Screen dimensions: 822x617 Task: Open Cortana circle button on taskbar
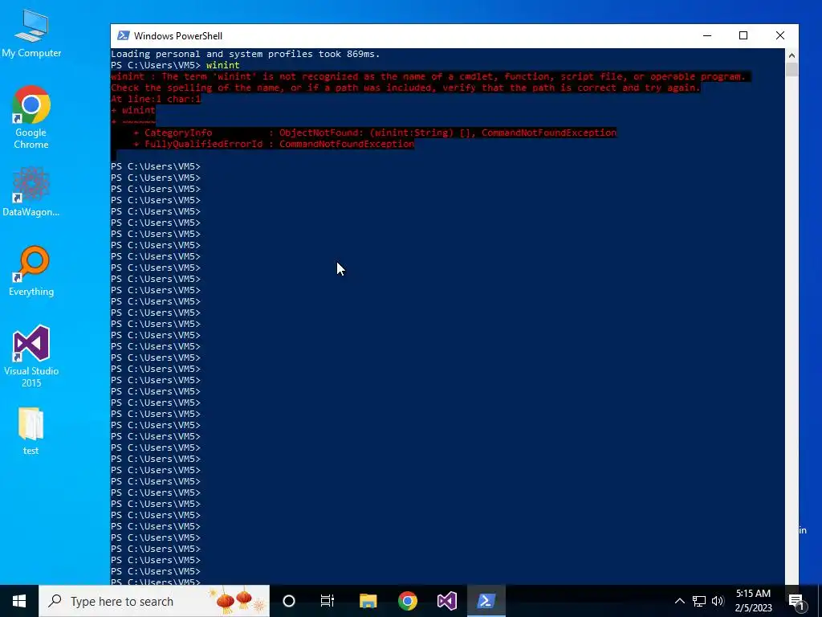tap(289, 601)
